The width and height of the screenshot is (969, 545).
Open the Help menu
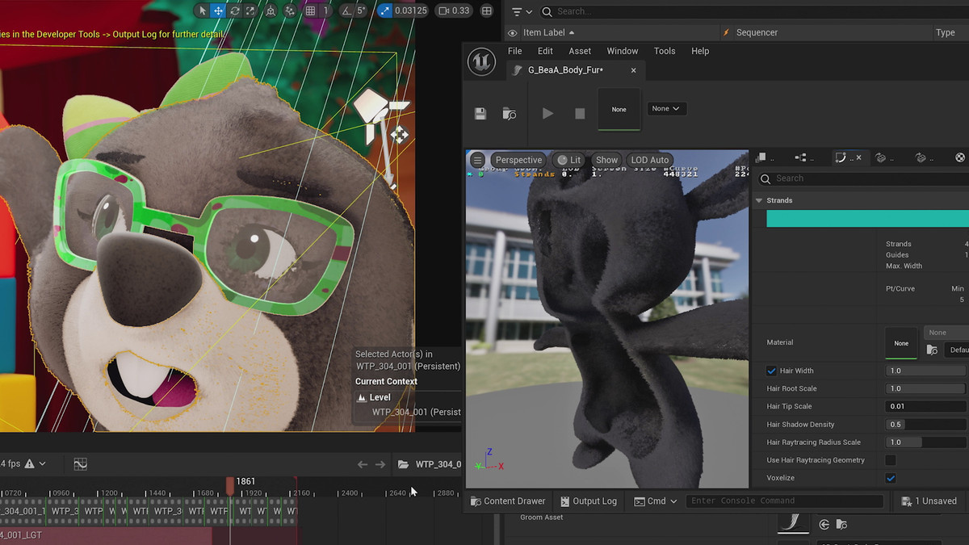coord(700,51)
